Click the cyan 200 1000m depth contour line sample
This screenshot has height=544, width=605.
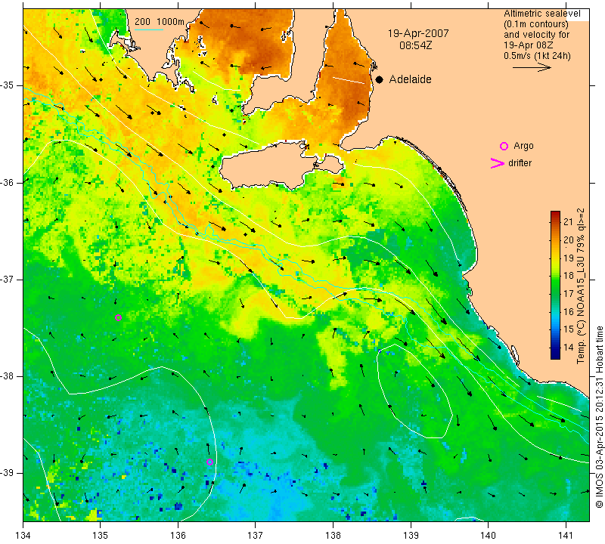149,29
